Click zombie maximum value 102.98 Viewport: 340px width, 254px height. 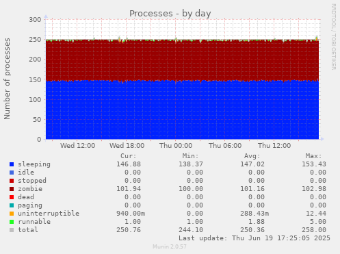314,189
